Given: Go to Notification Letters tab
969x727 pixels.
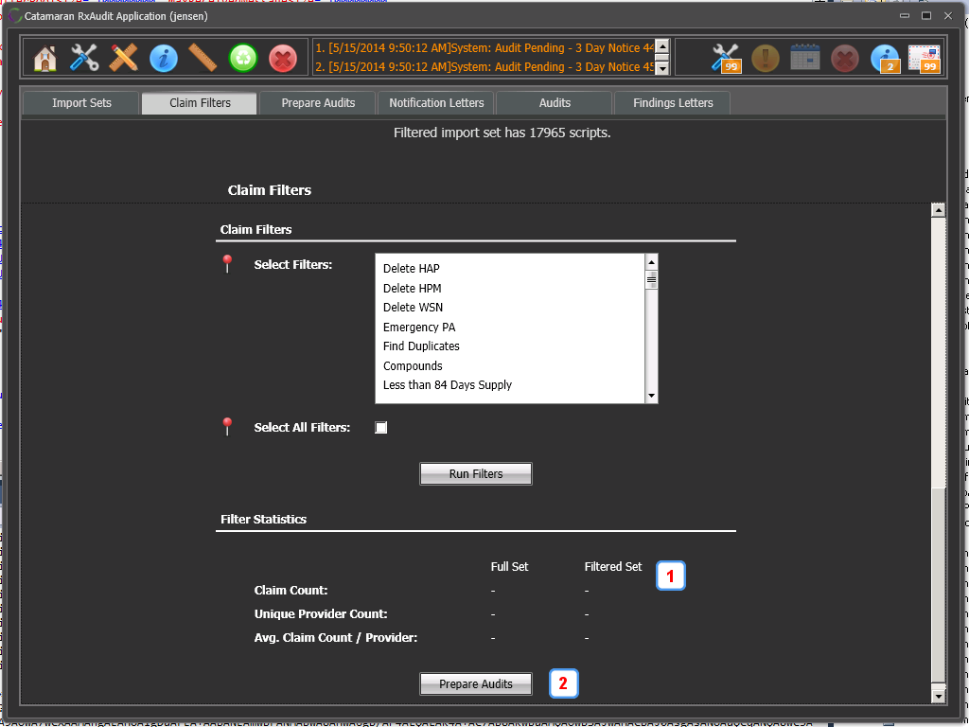Looking at the screenshot, I should pos(436,103).
